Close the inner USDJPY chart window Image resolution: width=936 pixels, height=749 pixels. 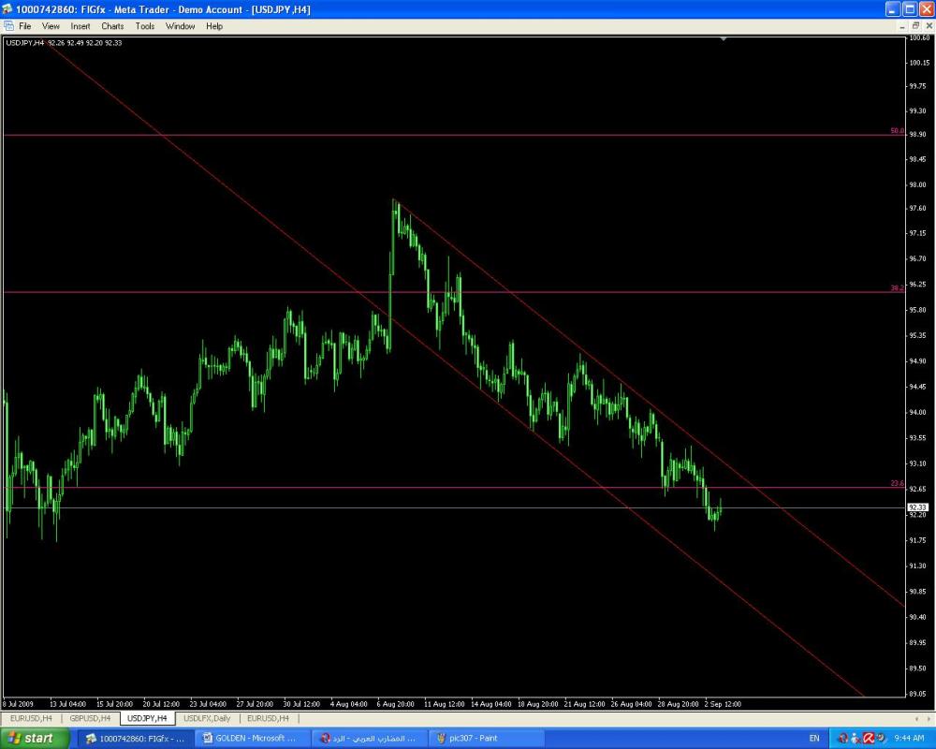pos(929,25)
